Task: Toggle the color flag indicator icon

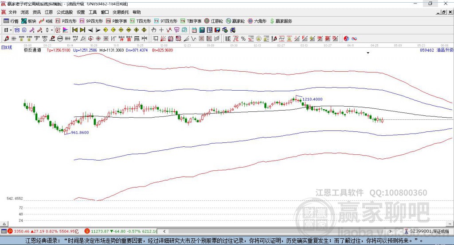Action: pyautogui.click(x=66, y=30)
